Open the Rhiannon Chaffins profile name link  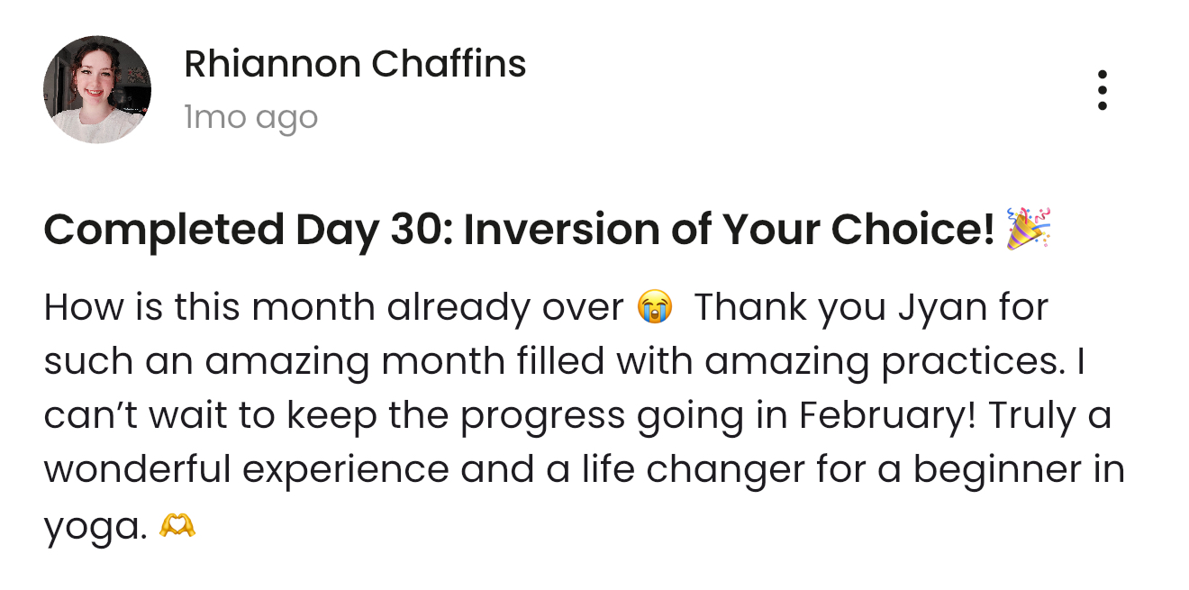click(355, 64)
